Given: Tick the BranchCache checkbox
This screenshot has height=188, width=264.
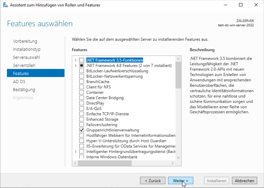Looking at the screenshot, I should coord(82,82).
